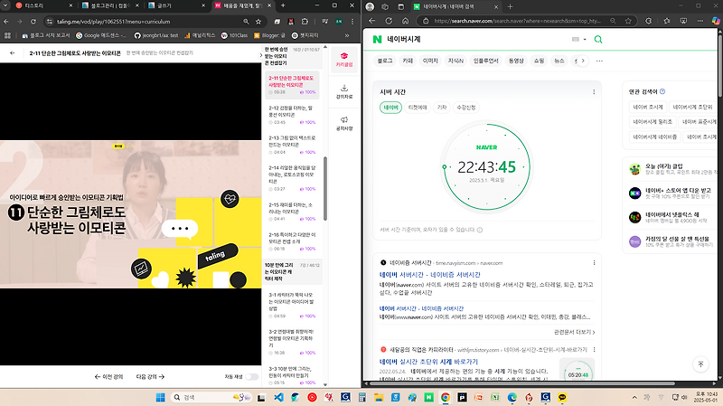
Task: Expand the 관련문서 더보기 link
Action: pyautogui.click(x=574, y=332)
